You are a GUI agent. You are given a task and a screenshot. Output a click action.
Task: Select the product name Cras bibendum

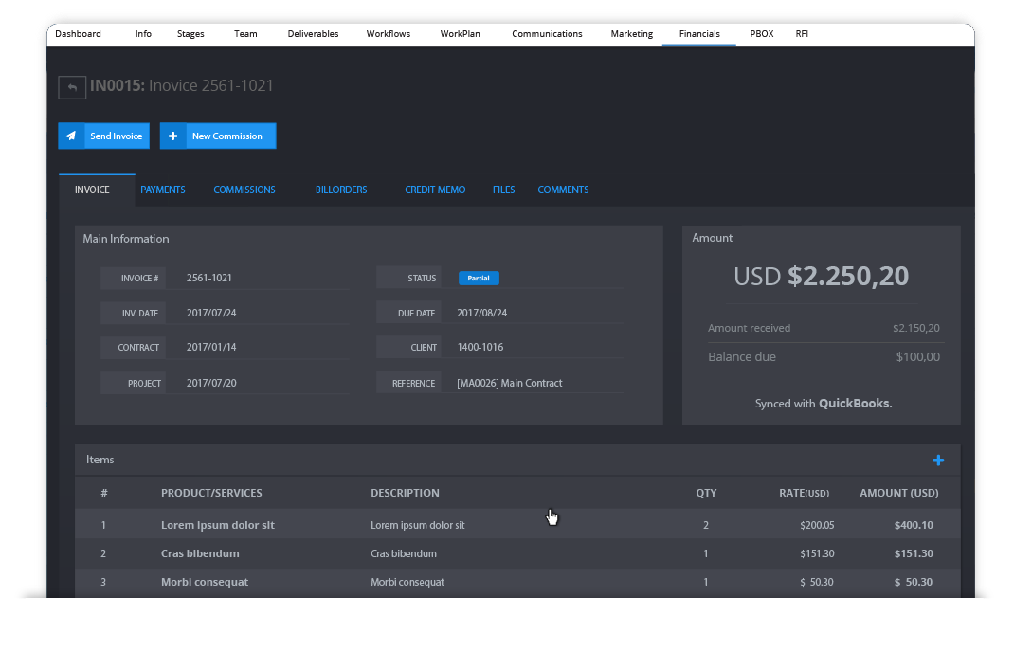[x=200, y=553]
